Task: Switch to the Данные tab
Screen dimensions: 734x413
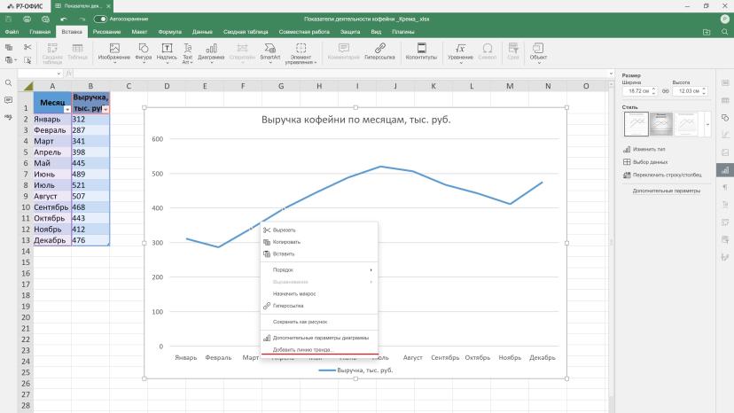Action: point(202,32)
